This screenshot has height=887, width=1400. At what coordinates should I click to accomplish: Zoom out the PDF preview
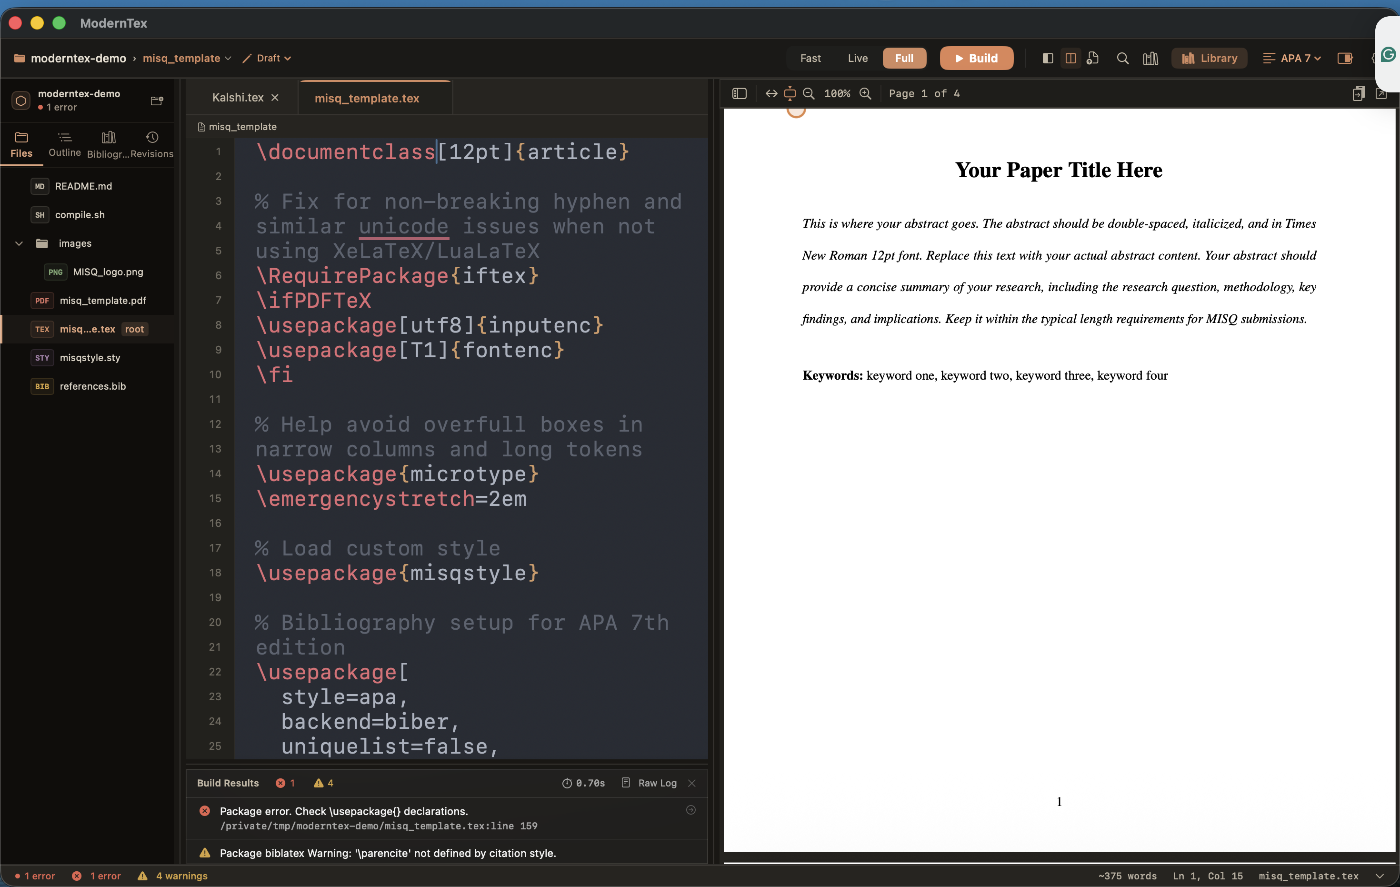point(808,94)
